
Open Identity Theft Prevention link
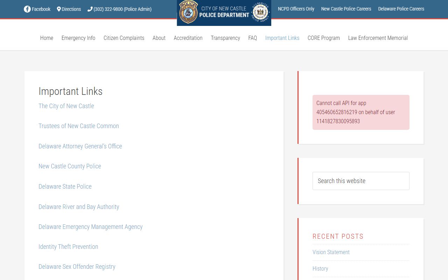pyautogui.click(x=68, y=247)
